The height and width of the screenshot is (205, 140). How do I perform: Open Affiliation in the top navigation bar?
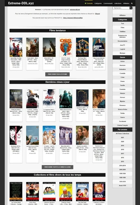pyautogui.click(x=126, y=3)
